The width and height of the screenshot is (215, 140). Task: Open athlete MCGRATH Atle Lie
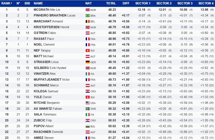[47, 10]
